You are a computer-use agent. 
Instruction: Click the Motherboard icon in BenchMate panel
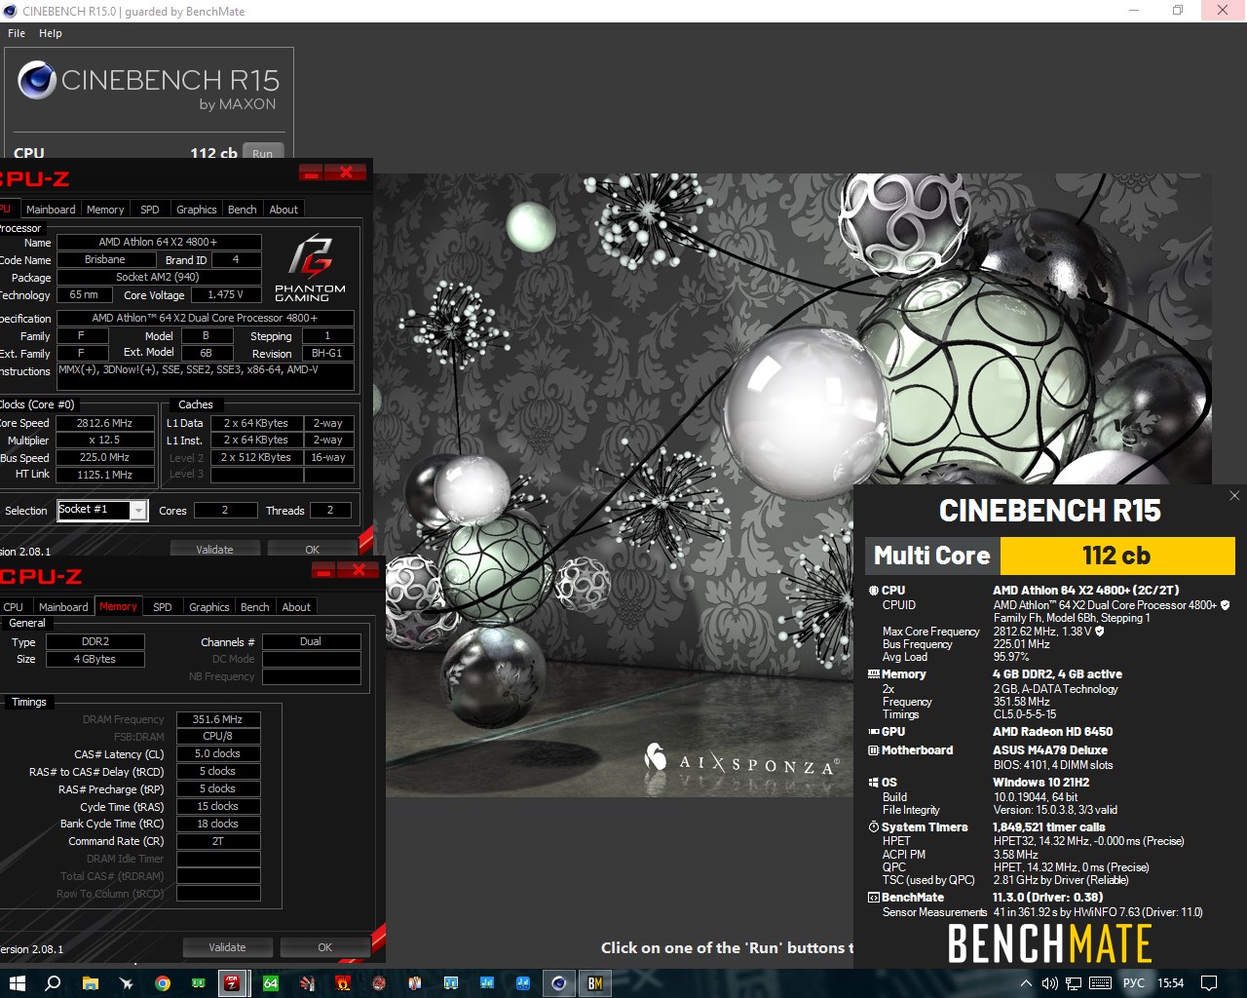[874, 750]
